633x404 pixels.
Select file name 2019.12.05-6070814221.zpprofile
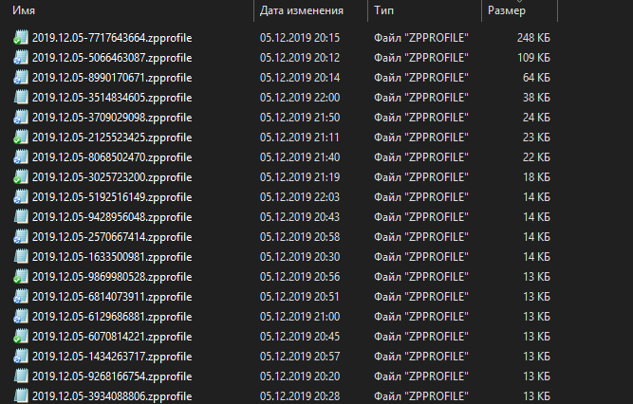click(x=112, y=337)
